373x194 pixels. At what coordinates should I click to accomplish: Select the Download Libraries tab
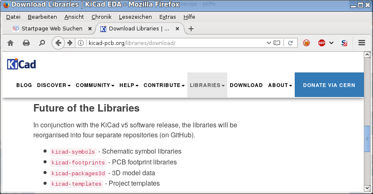point(140,29)
